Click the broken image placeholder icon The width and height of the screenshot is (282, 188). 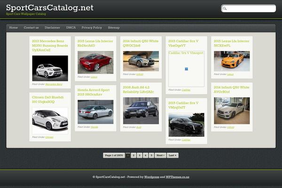click(x=186, y=69)
